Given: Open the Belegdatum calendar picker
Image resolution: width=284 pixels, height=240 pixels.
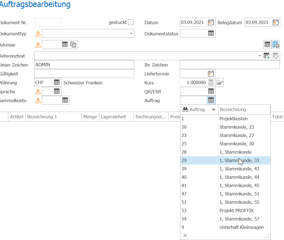Looking at the screenshot, I should (x=275, y=22).
